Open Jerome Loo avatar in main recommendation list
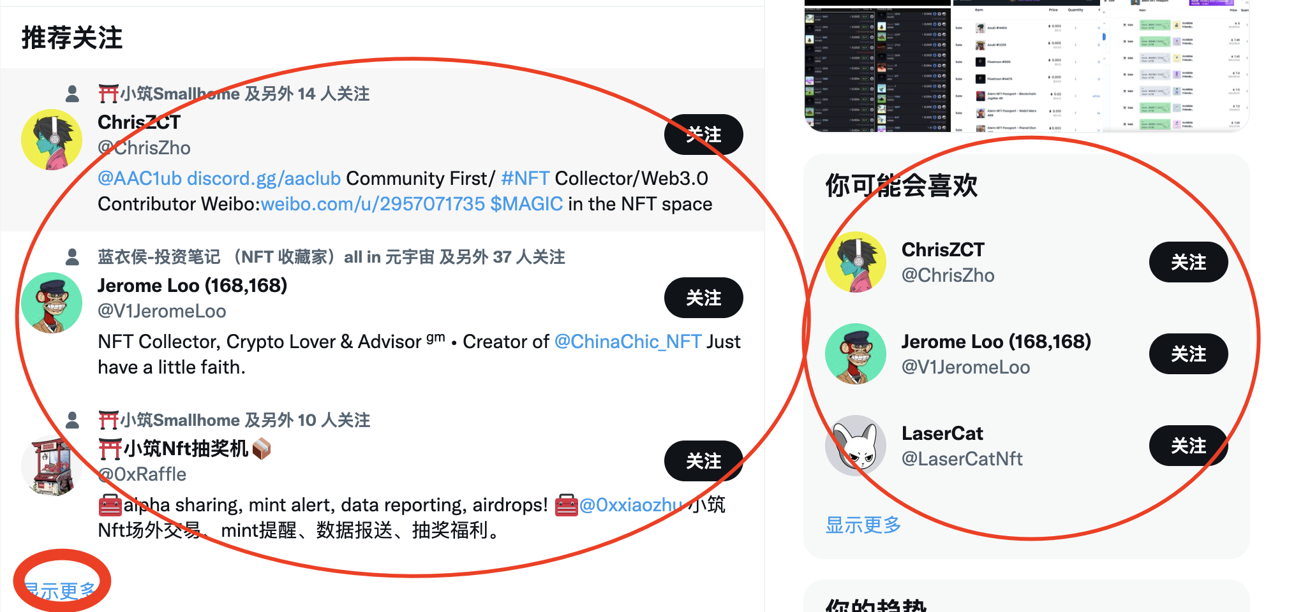 click(x=52, y=303)
